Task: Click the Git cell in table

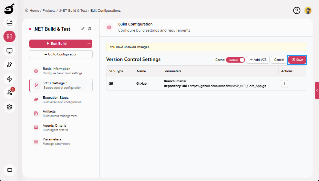Action: 111,84
